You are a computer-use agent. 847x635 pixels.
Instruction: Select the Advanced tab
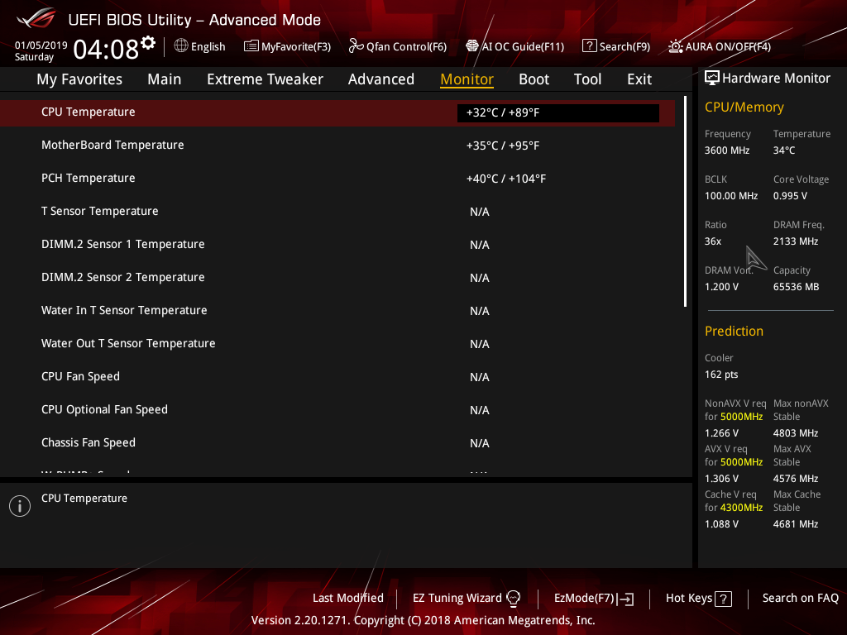[380, 79]
